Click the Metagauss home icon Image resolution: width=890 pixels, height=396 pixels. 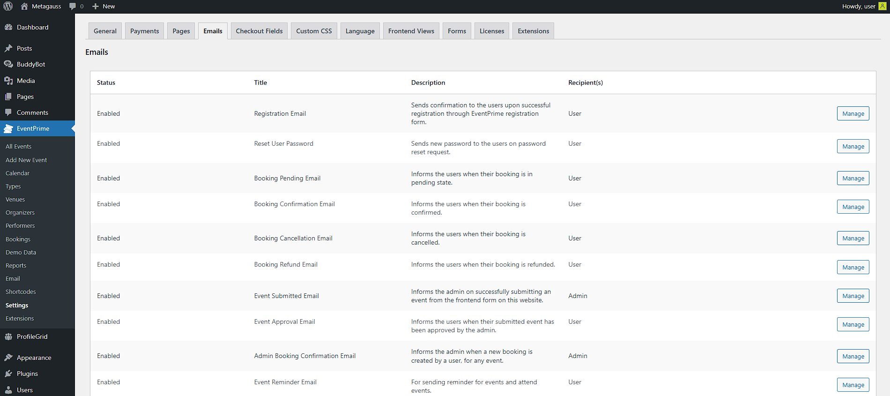24,6
